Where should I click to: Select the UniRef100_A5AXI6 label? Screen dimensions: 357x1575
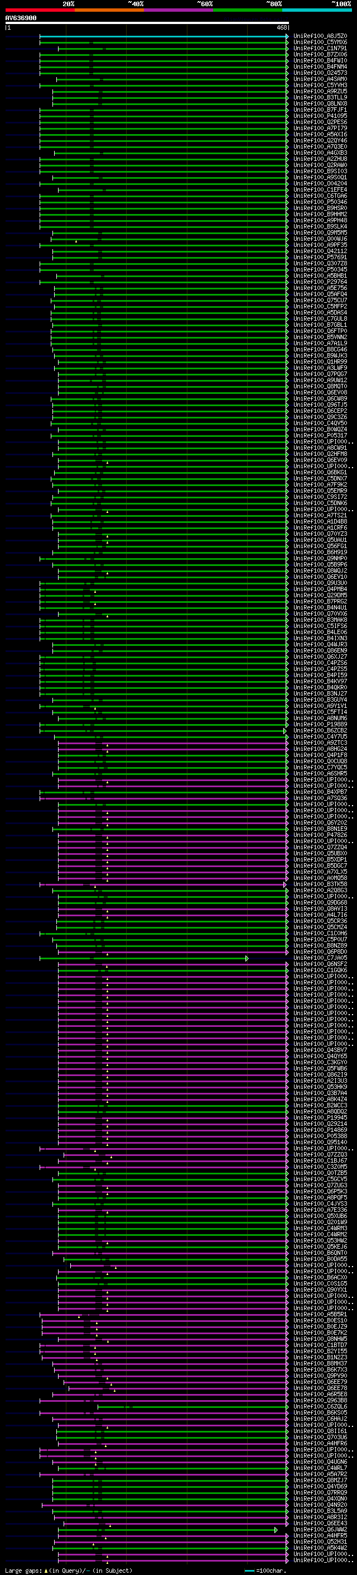320,135
